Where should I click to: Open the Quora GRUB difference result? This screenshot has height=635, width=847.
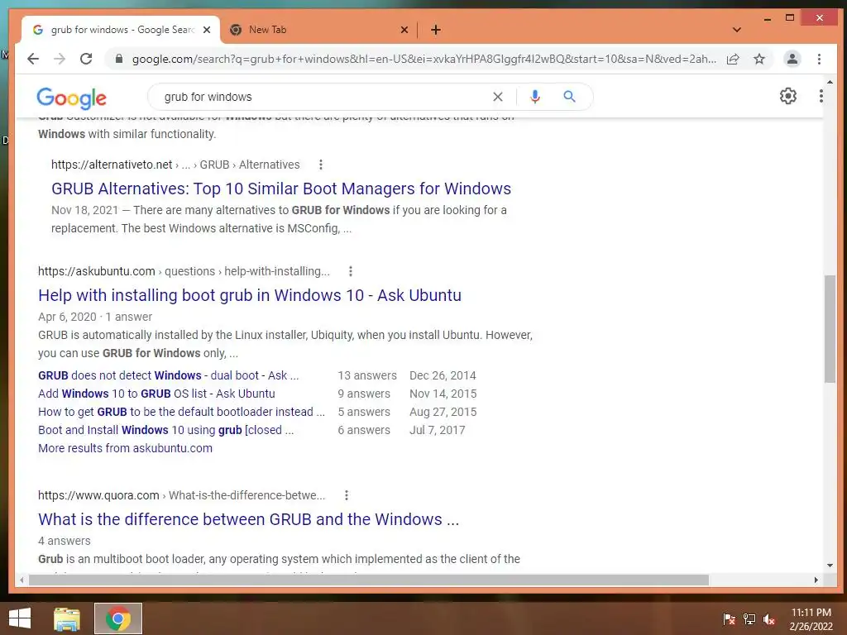248,519
